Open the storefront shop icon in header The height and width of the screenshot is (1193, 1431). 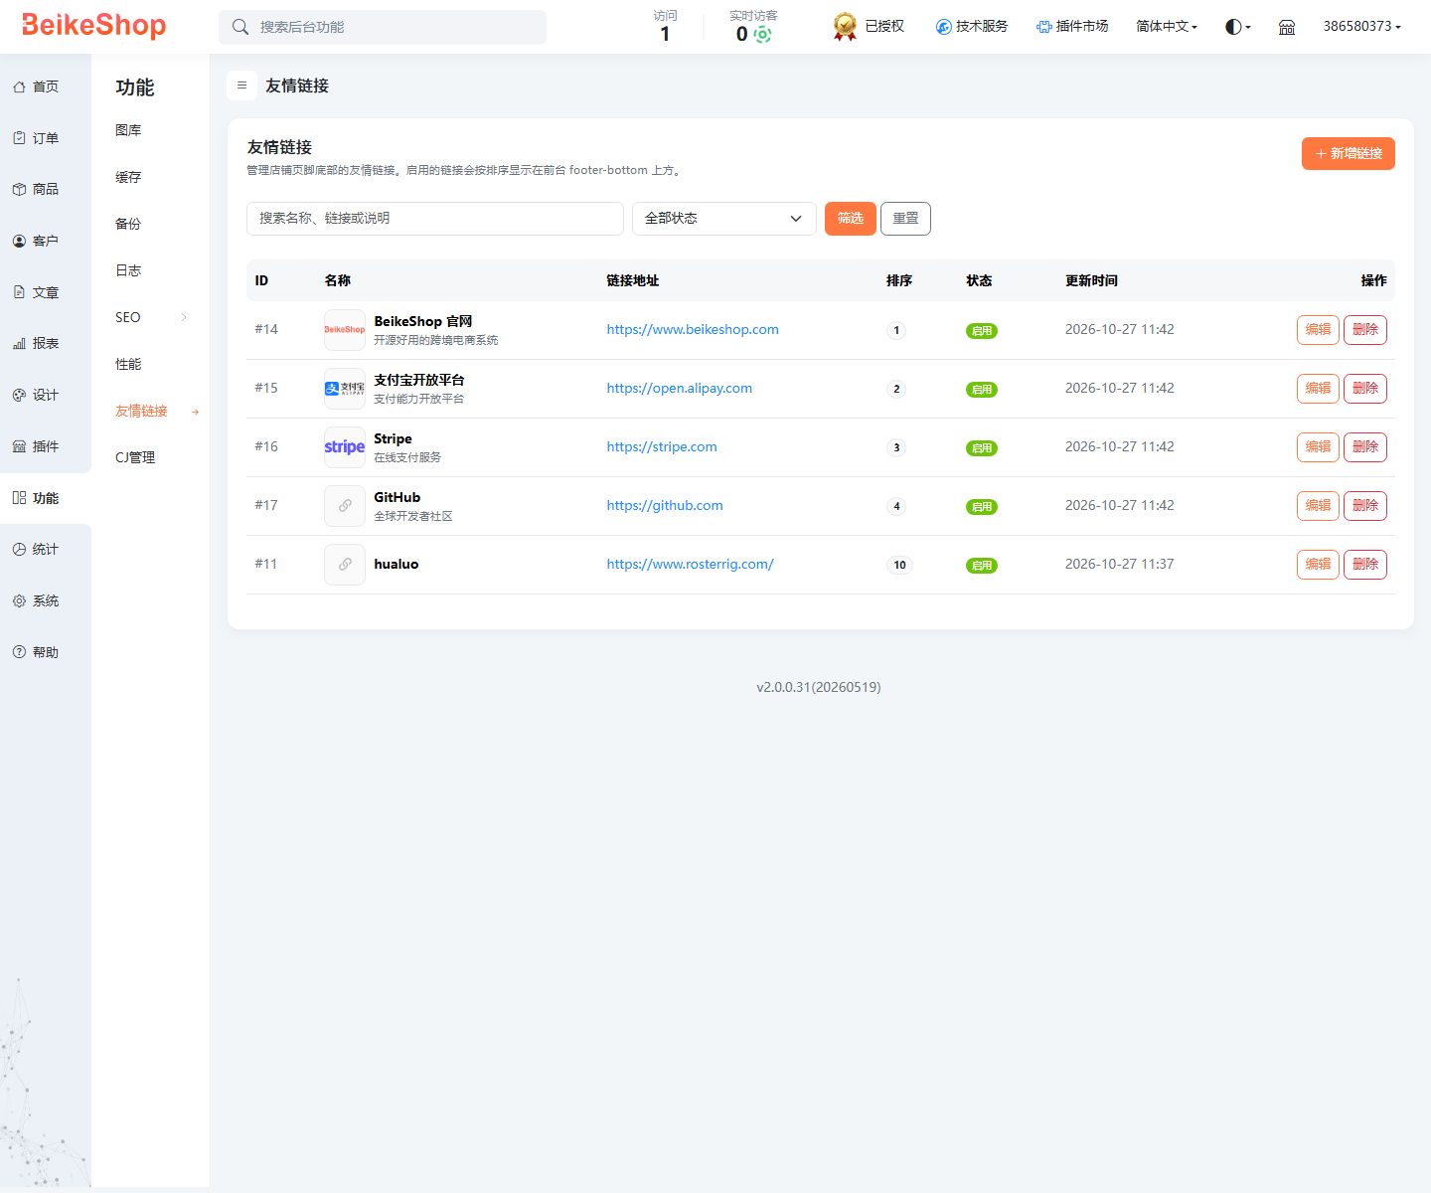tap(1287, 27)
